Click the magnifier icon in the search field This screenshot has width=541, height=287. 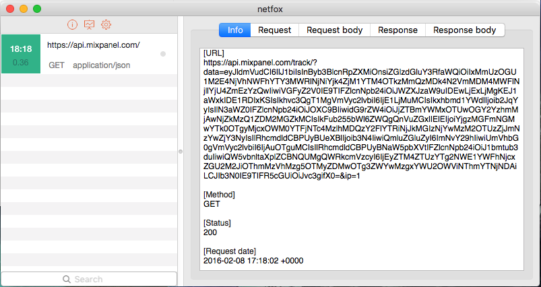point(67,279)
